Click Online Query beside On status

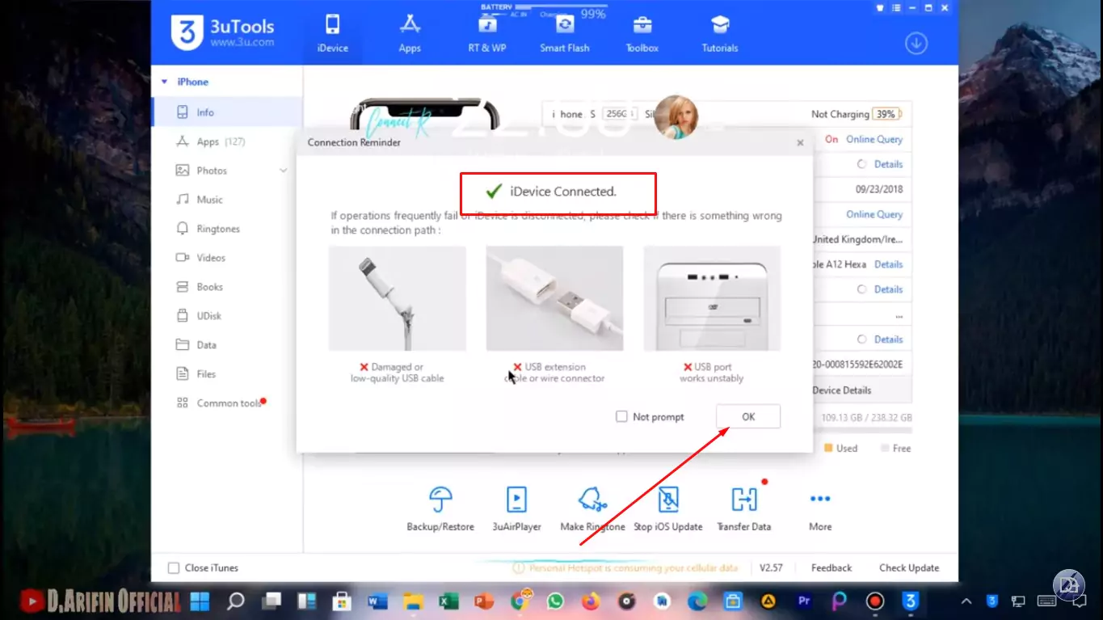[x=874, y=139]
